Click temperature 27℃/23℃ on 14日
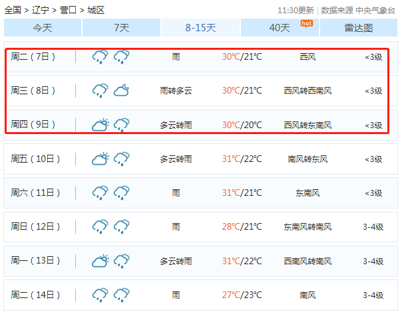The height and width of the screenshot is (314, 400). point(242,295)
